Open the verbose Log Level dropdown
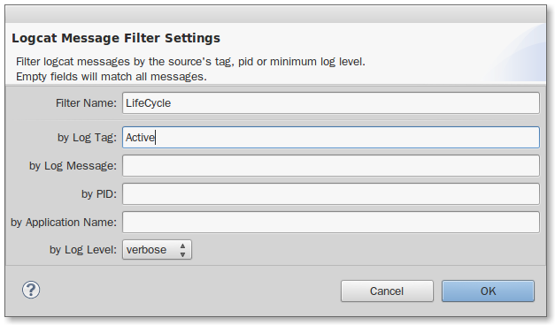 [x=157, y=250]
